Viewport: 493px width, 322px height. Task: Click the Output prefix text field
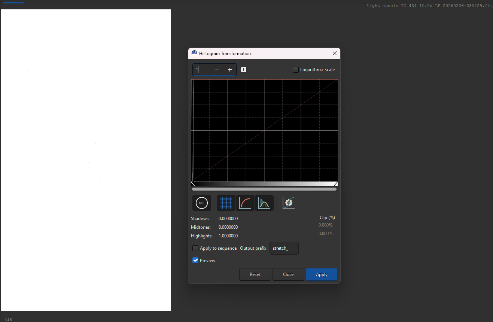point(284,248)
